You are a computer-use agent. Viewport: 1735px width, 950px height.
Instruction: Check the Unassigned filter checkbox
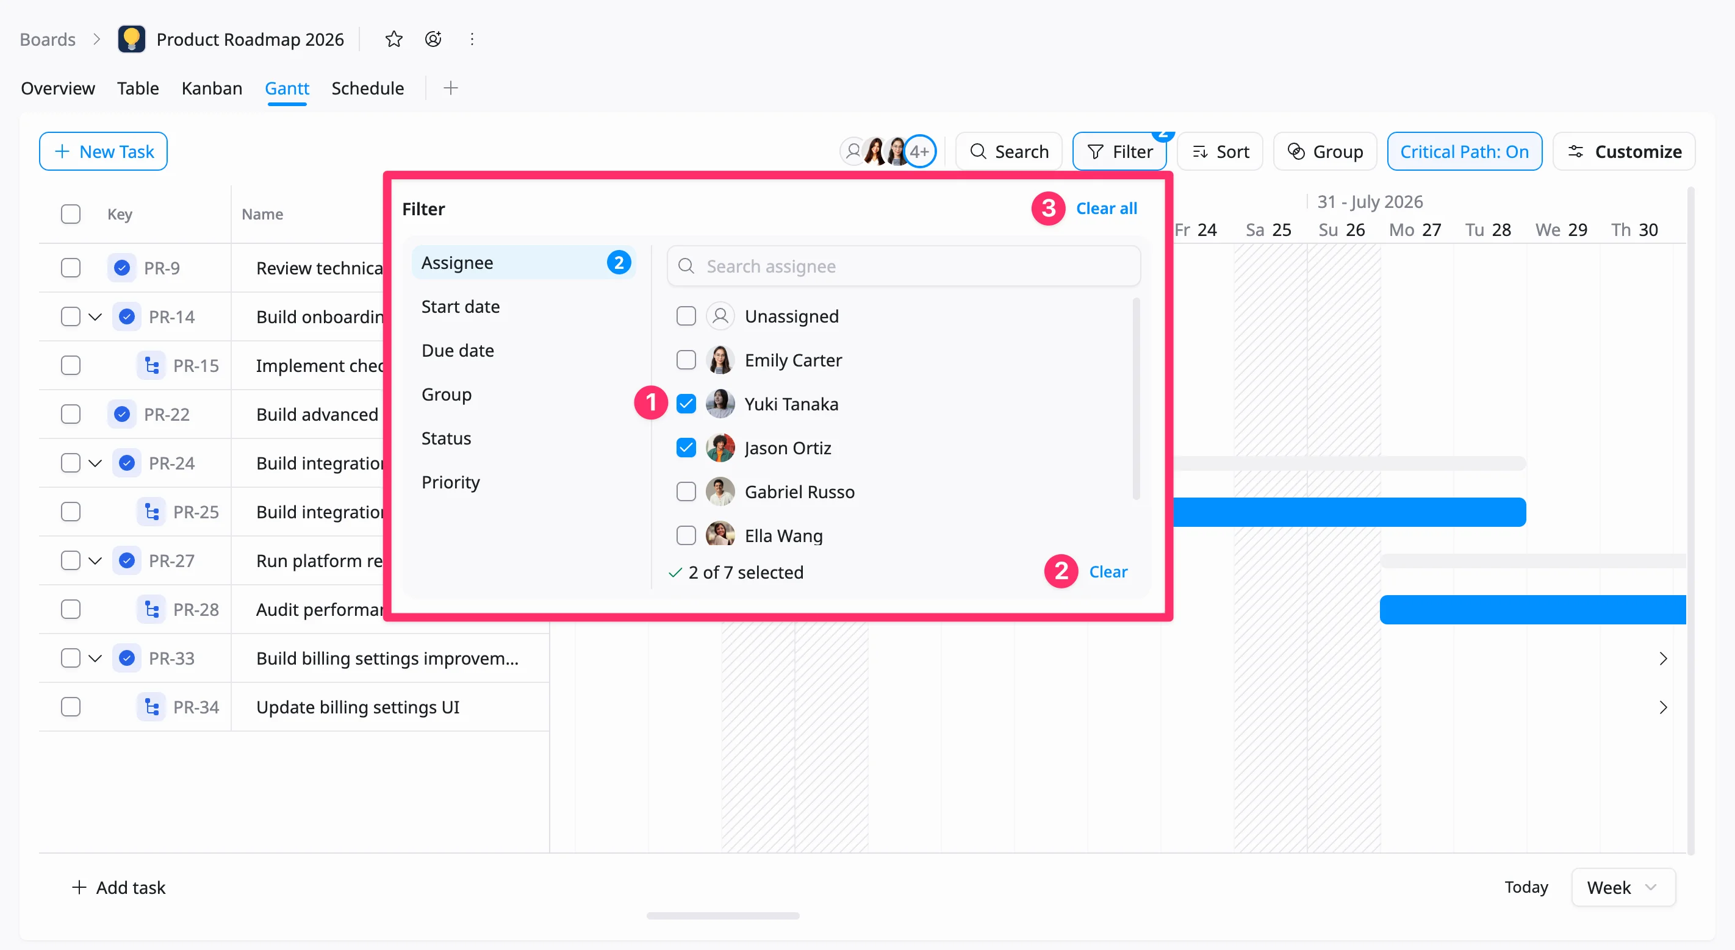[x=686, y=316]
